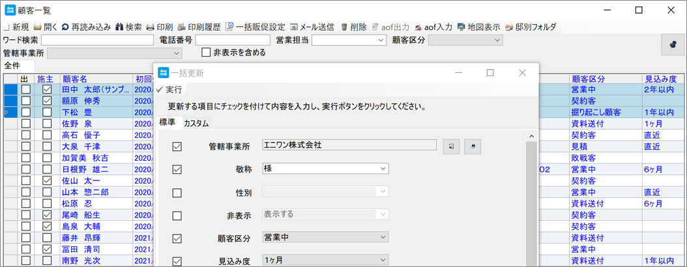Click the メール送信 toolbar icon

293,27
